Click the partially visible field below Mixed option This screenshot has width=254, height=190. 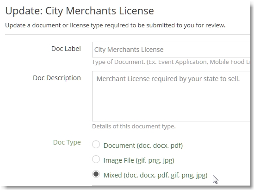171,186
